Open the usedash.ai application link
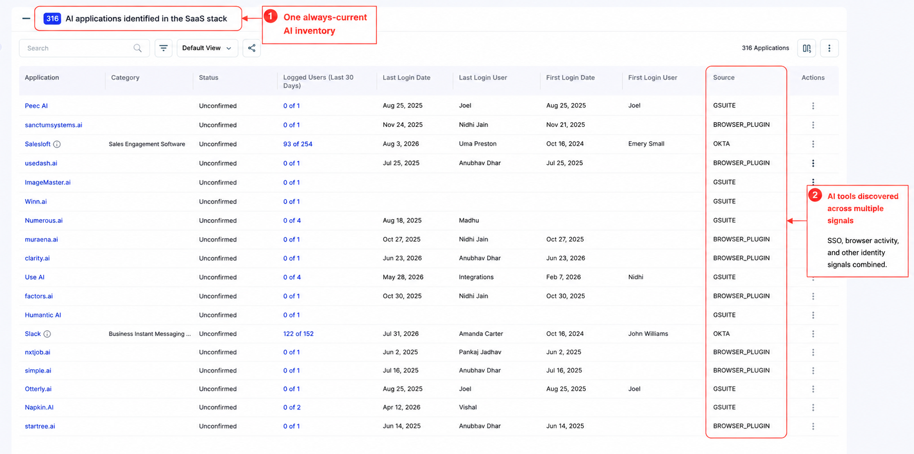This screenshot has height=454, width=914. tap(41, 163)
